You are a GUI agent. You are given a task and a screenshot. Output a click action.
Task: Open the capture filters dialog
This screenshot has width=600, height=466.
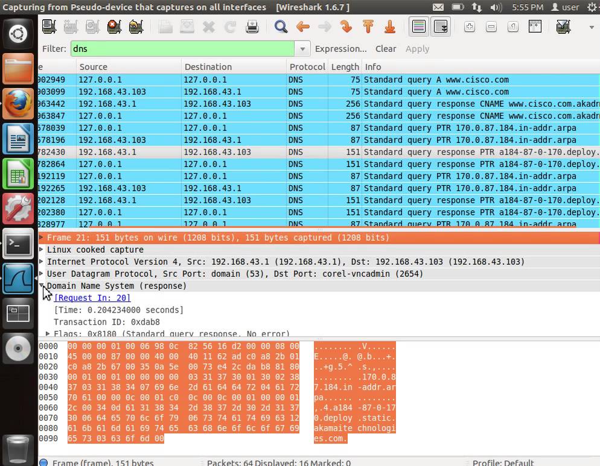(563, 27)
